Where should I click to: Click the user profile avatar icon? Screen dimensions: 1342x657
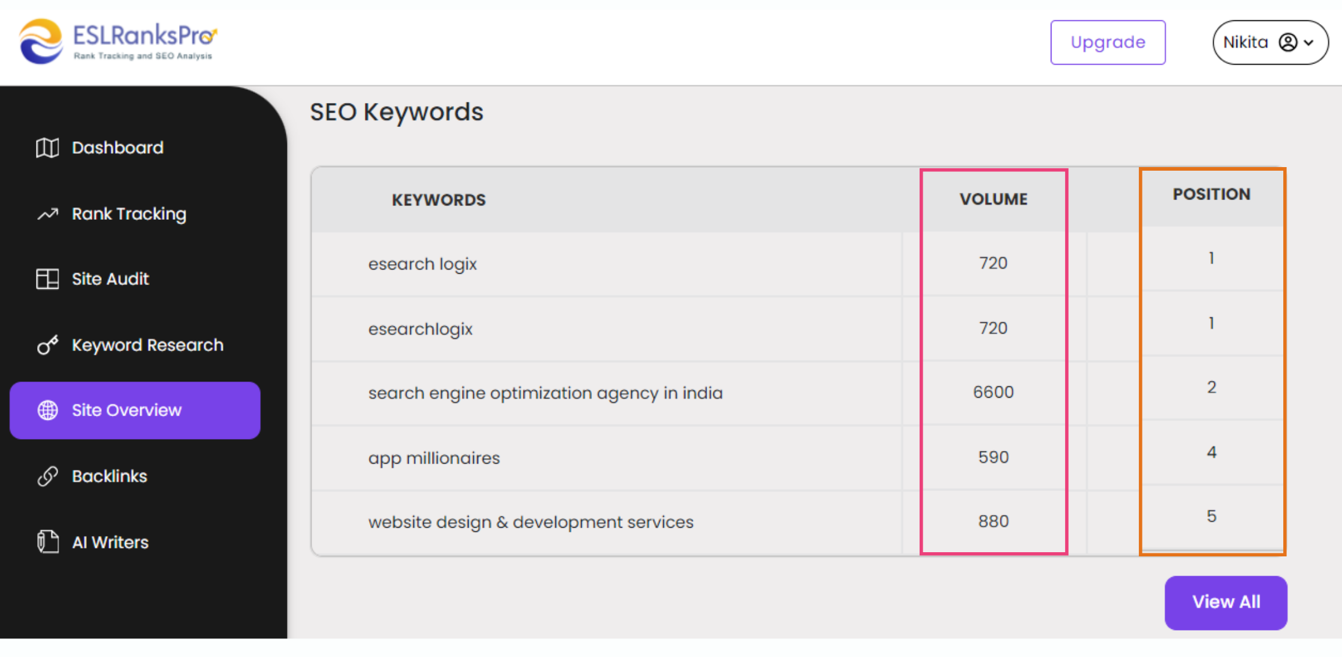coord(1287,42)
